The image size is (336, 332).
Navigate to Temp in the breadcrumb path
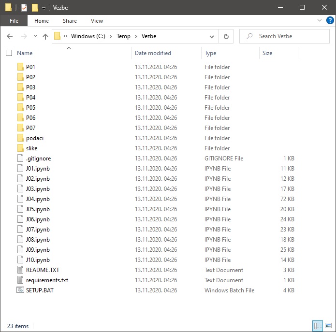pyautogui.click(x=123, y=36)
